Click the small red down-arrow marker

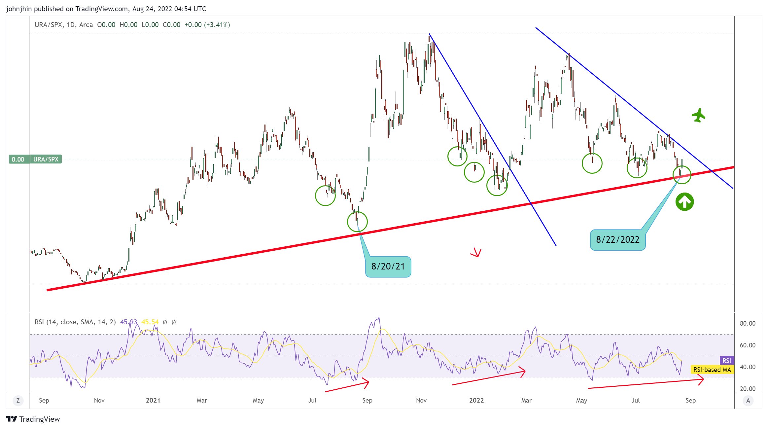tap(476, 253)
